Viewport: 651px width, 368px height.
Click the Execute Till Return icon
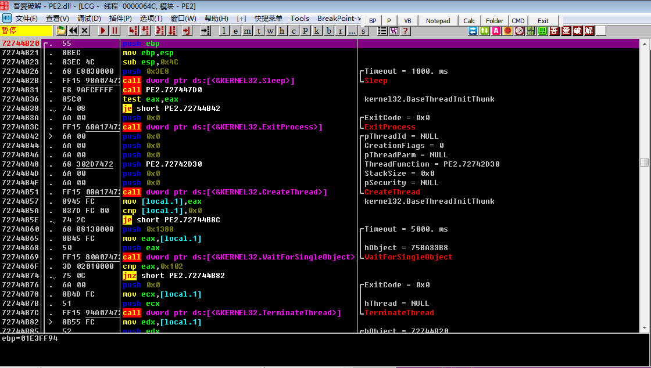click(187, 31)
